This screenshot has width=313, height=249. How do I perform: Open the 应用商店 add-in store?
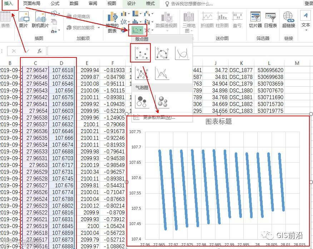(78, 16)
